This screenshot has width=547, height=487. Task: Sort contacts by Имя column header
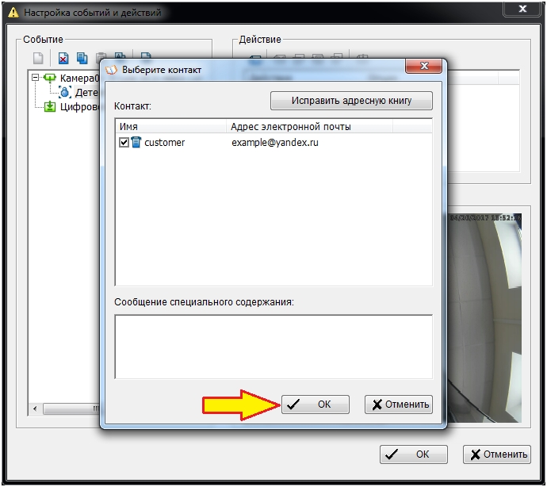pos(170,127)
